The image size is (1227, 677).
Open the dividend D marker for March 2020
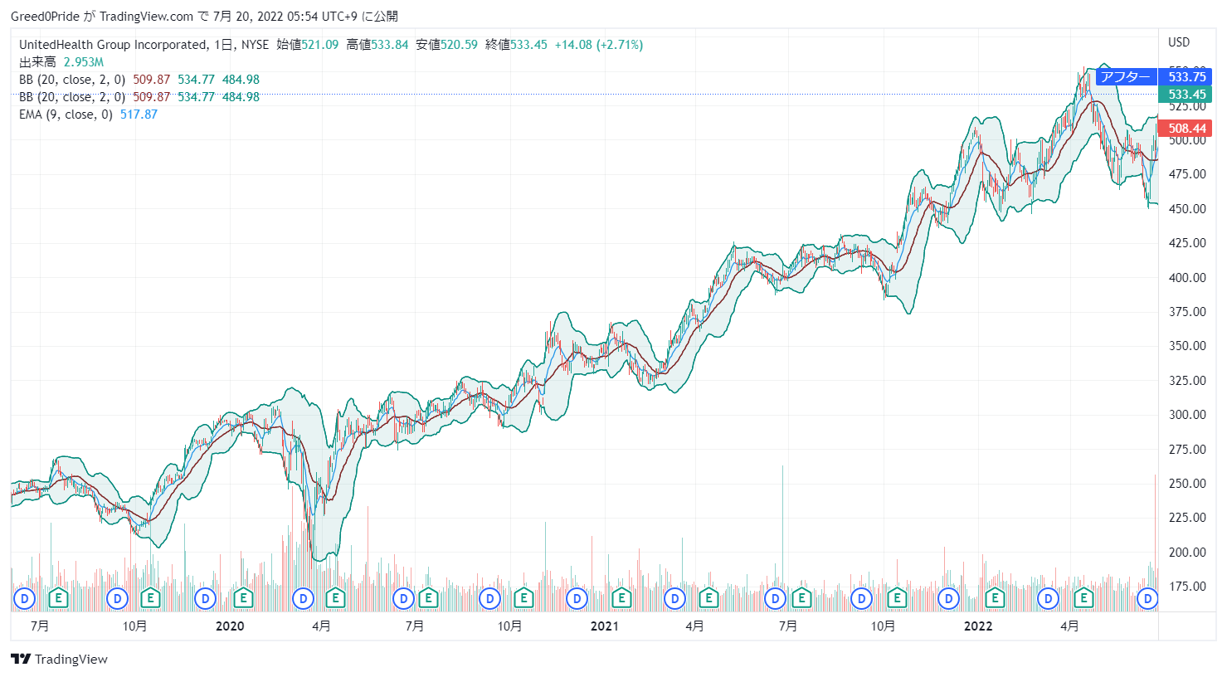click(304, 598)
